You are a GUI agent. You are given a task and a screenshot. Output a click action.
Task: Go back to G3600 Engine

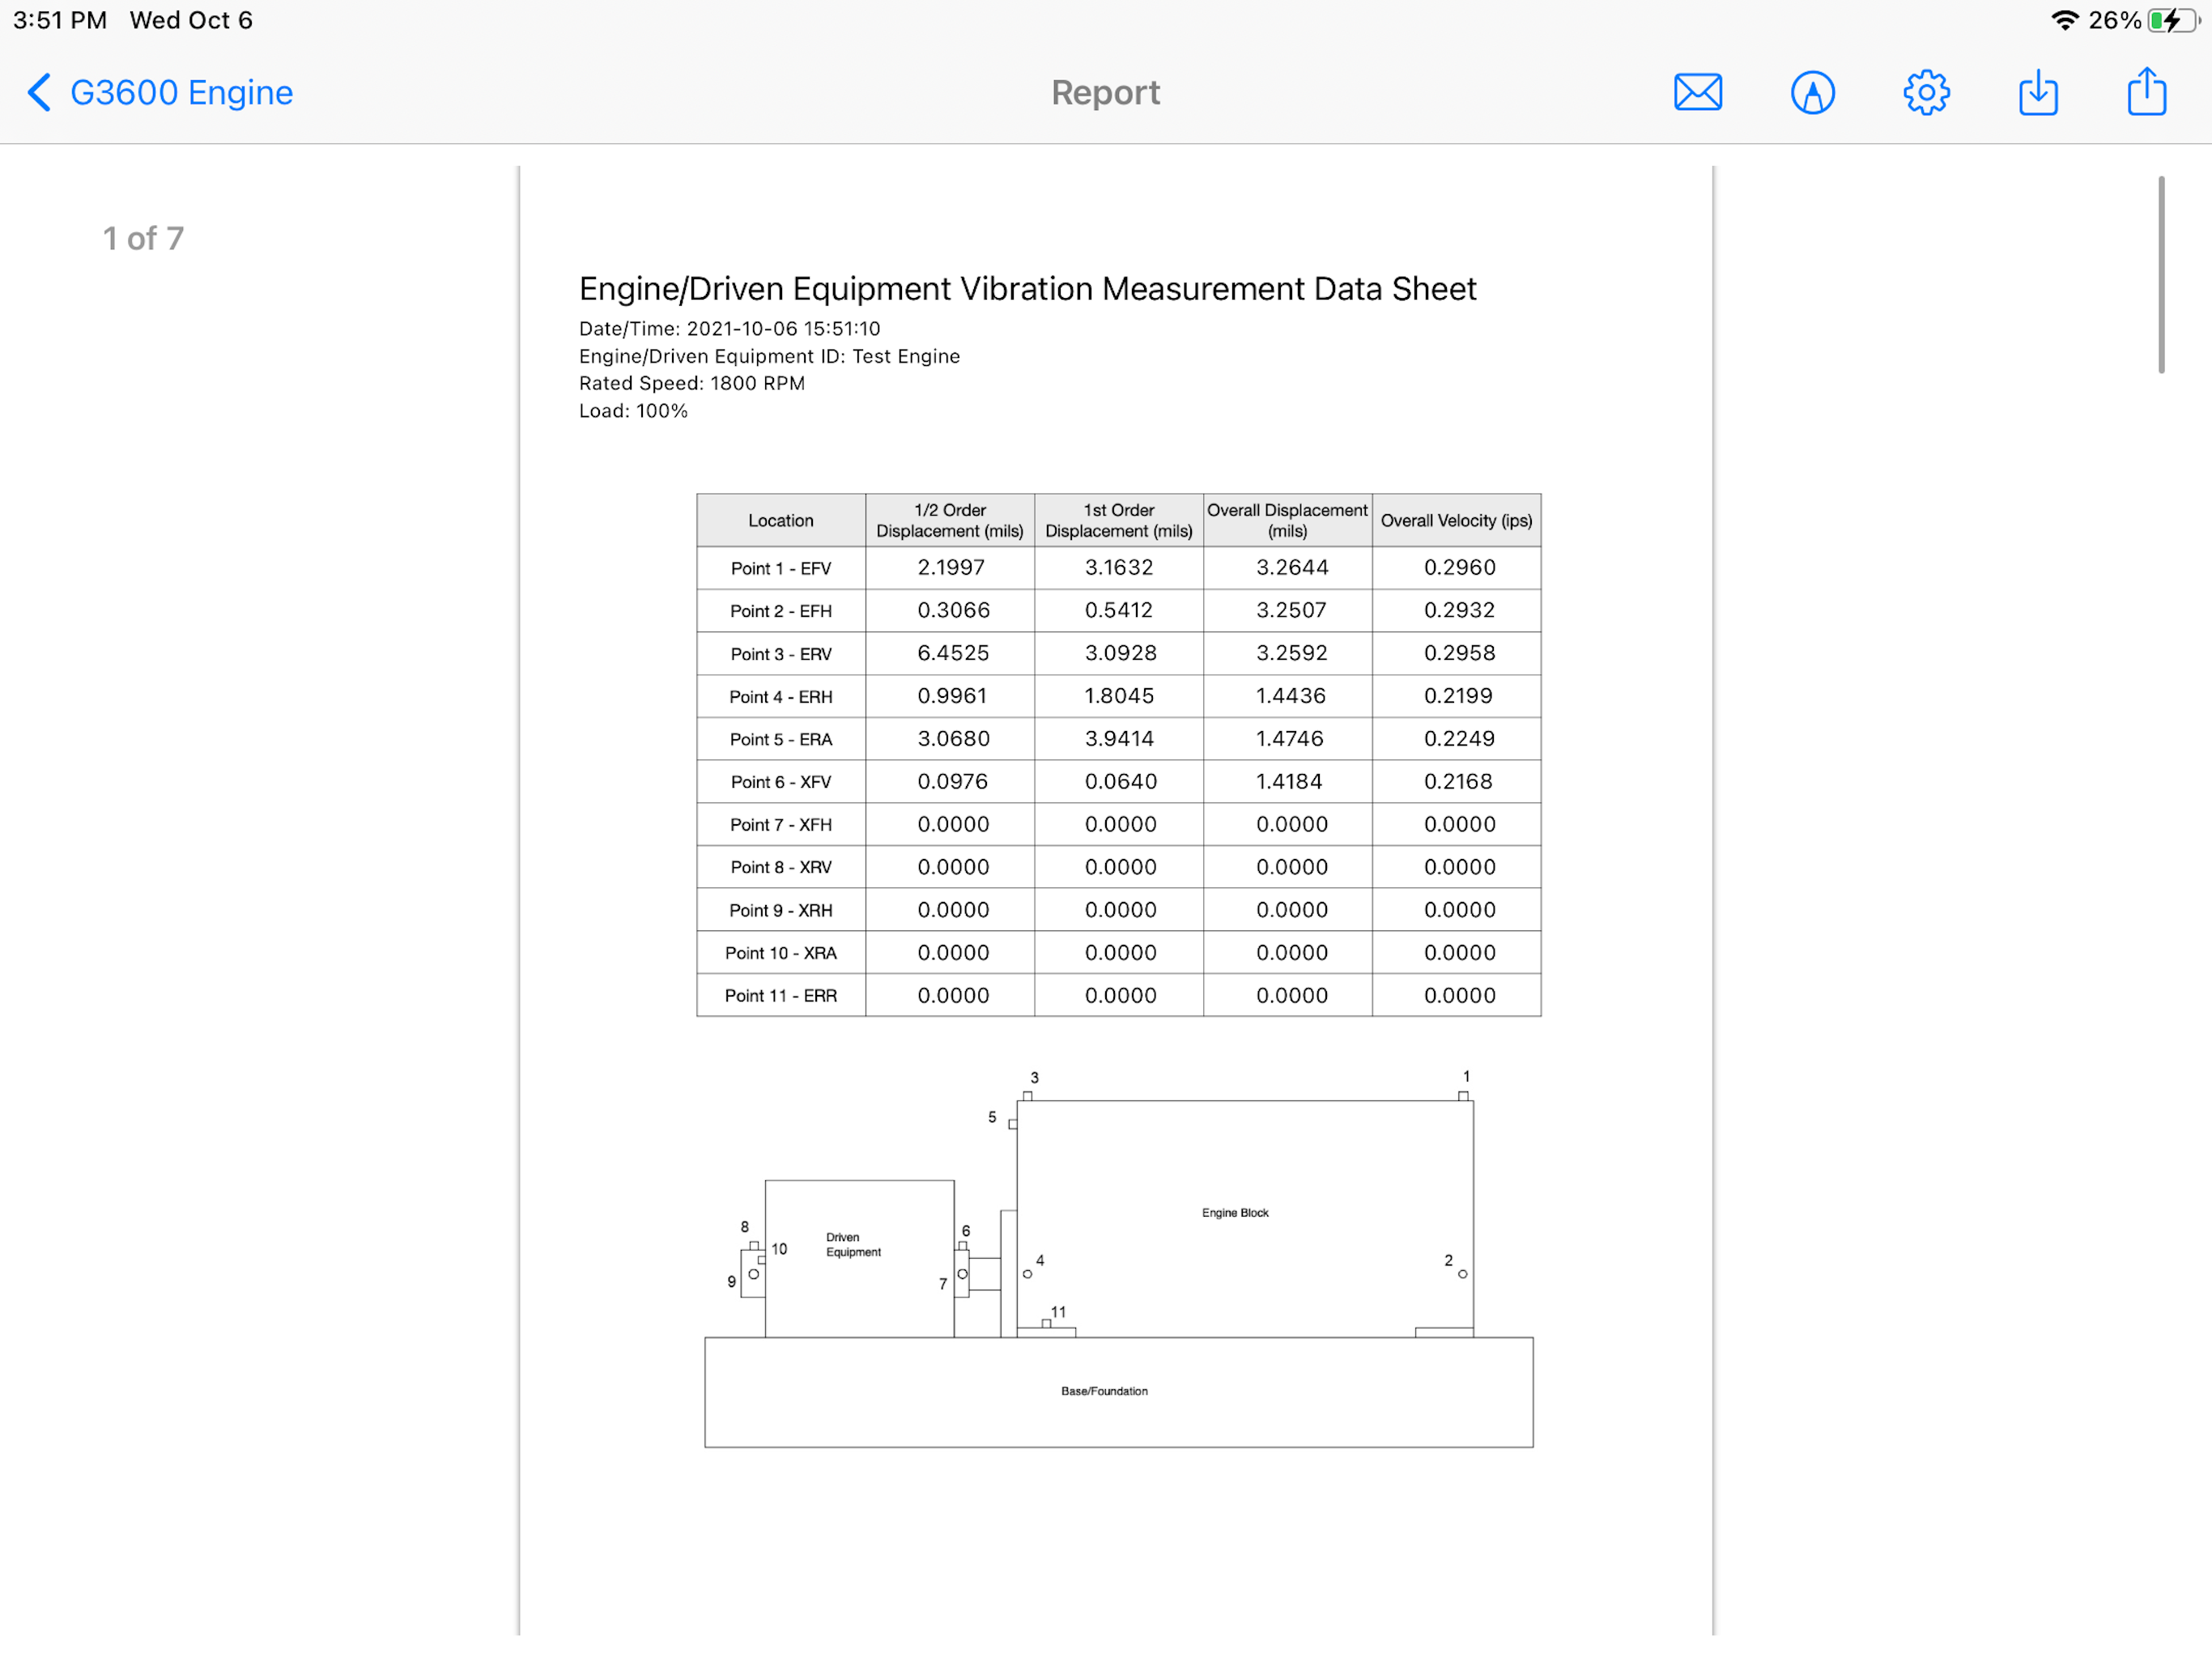pos(181,92)
